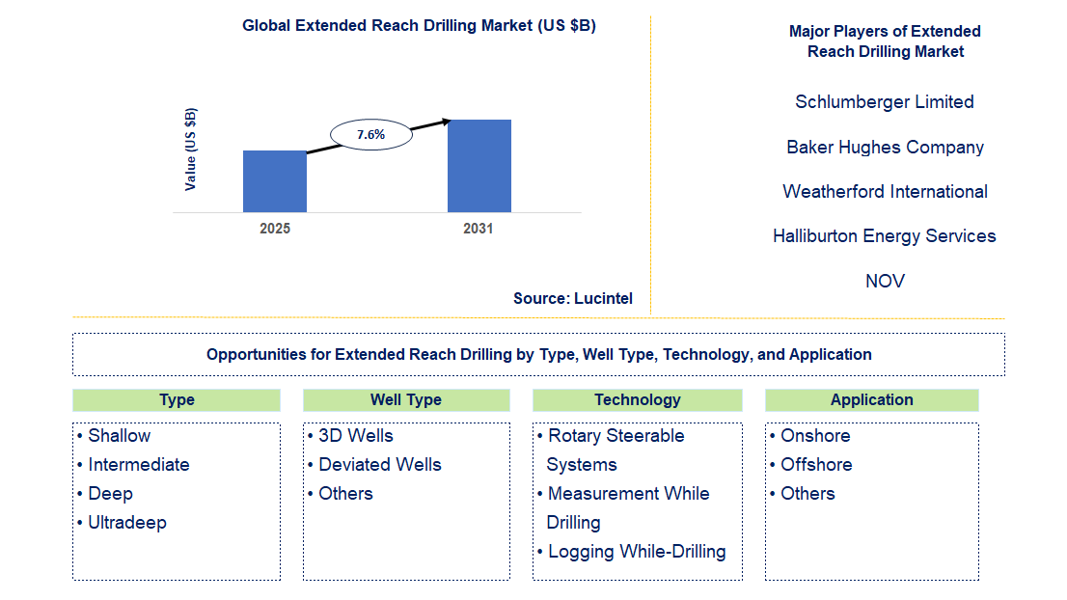Select 'Rotary Steerable Systems' under Technology

[x=616, y=450]
